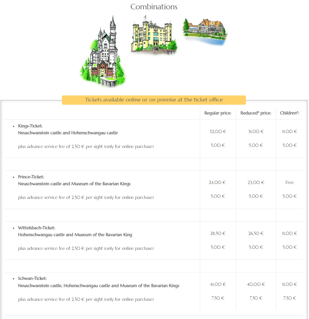This screenshot has width=309, height=319.
Task: Click Prince-Ticket advance service fee note
Action: (x=86, y=197)
